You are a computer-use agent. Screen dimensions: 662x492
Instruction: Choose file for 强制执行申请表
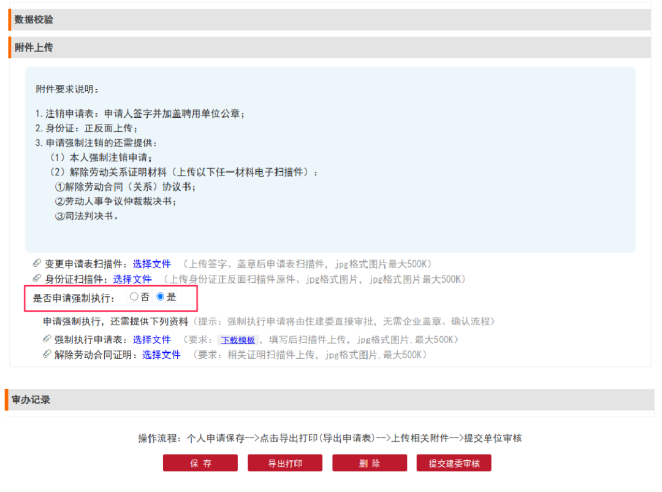152,340
